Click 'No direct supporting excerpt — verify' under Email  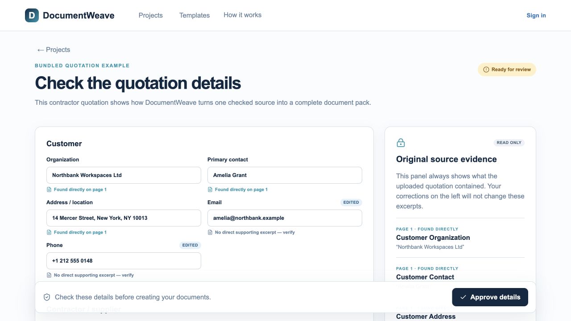pyautogui.click(x=255, y=232)
